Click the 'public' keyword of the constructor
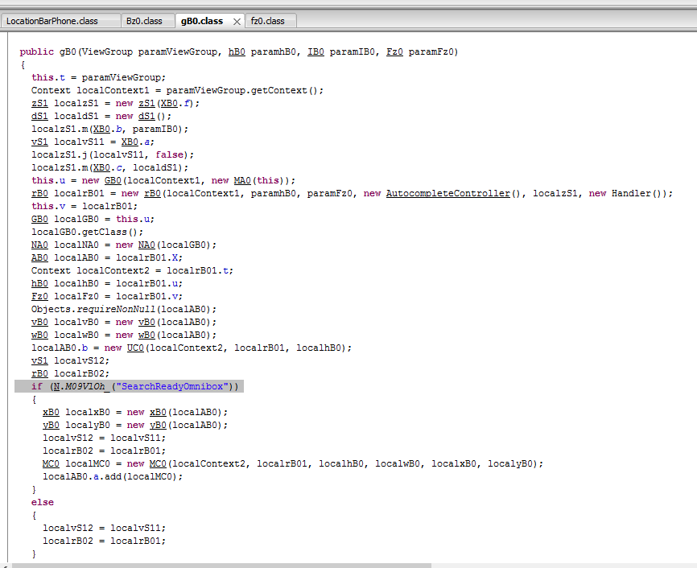This screenshot has width=697, height=568. click(x=36, y=52)
